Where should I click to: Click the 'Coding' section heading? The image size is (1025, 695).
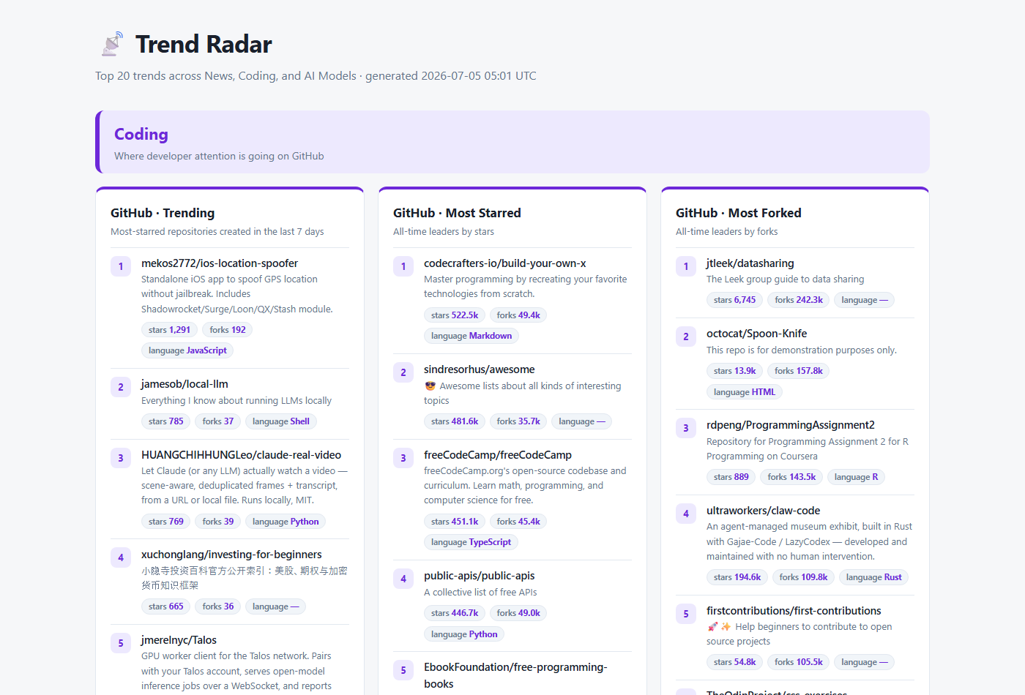[141, 134]
